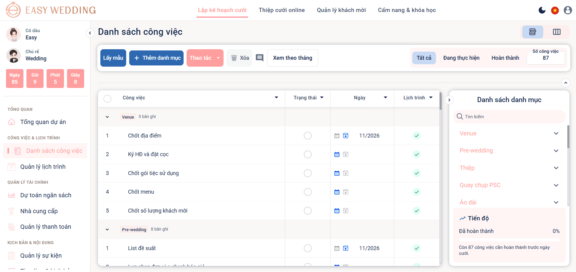
Task: Click bride avatar Easy
Action: [x=14, y=34]
